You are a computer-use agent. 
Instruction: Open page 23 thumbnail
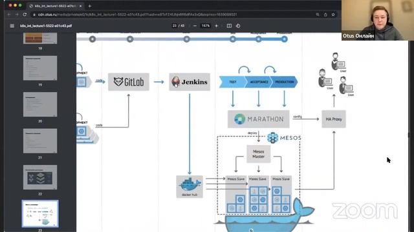click(x=40, y=213)
